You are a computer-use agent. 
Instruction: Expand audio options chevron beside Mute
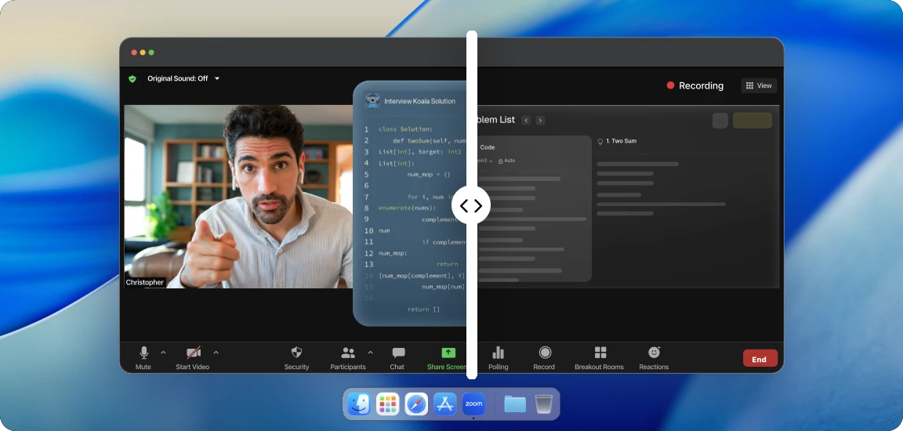[x=163, y=352]
